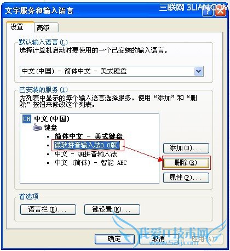Click the 中文(中国) - 简体中文 - 美式键盘 combo box
The height and width of the screenshot is (251, 230).
[x=112, y=71]
